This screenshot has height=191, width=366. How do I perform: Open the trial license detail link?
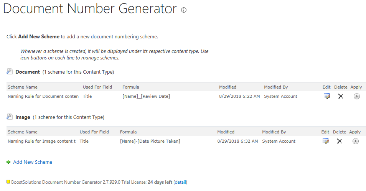tap(180, 182)
